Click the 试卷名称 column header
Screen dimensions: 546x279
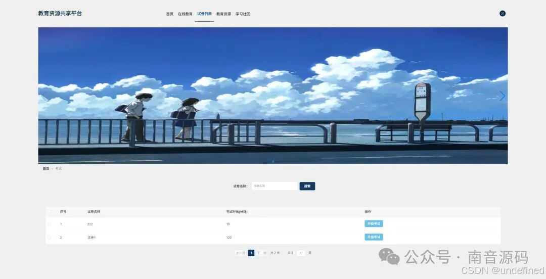click(x=94, y=212)
